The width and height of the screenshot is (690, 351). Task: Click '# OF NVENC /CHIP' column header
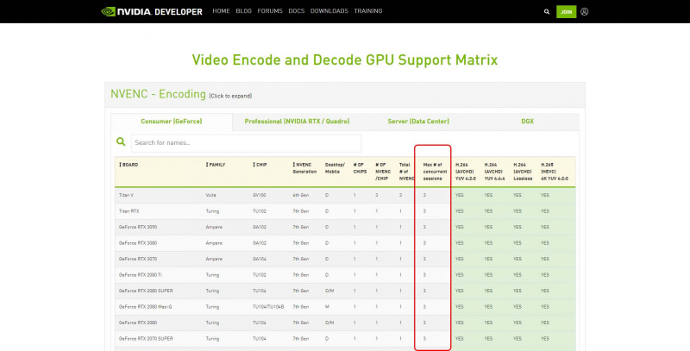click(x=382, y=172)
